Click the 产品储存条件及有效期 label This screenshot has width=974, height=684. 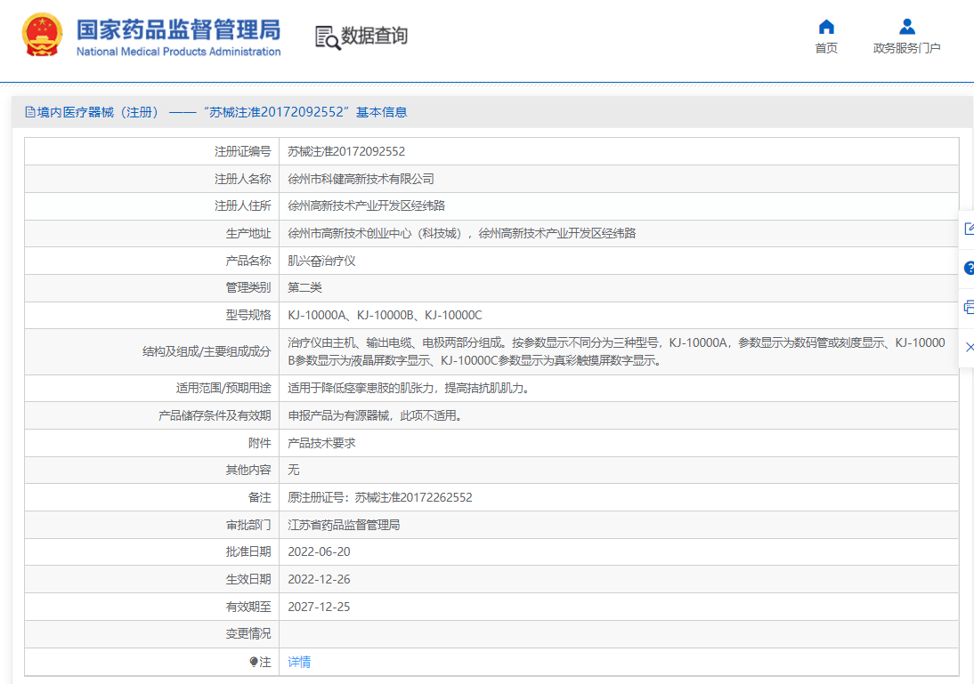(215, 415)
